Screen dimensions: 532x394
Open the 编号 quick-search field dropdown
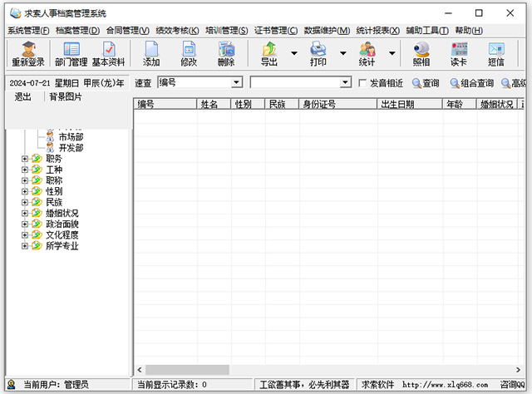[x=236, y=82]
